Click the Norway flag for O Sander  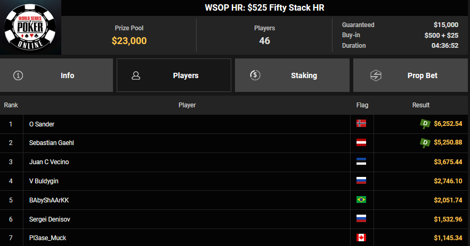click(x=361, y=124)
